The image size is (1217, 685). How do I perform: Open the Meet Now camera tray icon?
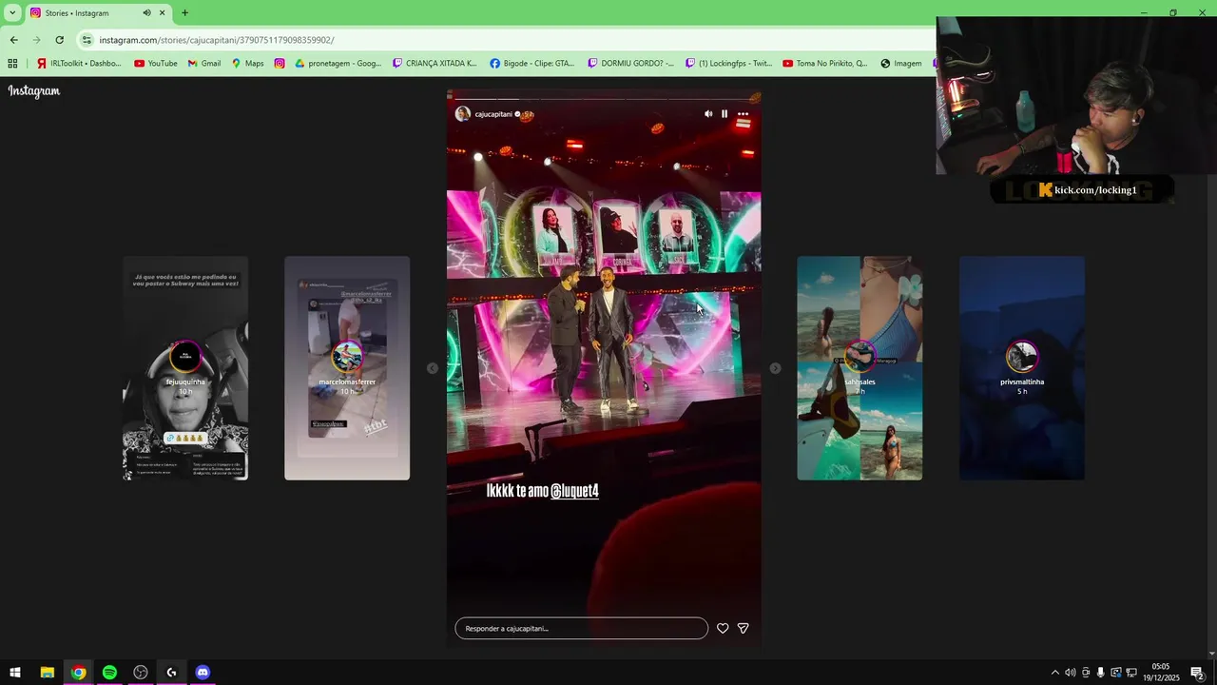click(1086, 673)
